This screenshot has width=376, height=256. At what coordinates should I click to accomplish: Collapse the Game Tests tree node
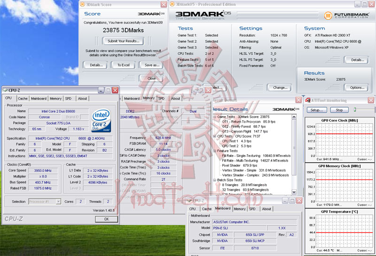[215, 117]
